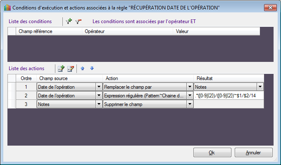Click the 'Ordre' column header
Image resolution: width=281 pixels, height=165 pixels.
[26, 78]
